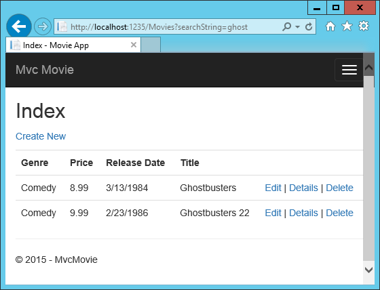Image resolution: width=380 pixels, height=290 pixels.
Task: Open Favorites star icon
Action: 347,26
